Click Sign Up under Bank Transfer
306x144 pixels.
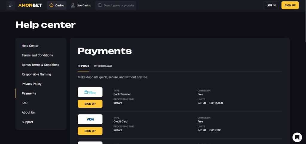tap(90, 104)
